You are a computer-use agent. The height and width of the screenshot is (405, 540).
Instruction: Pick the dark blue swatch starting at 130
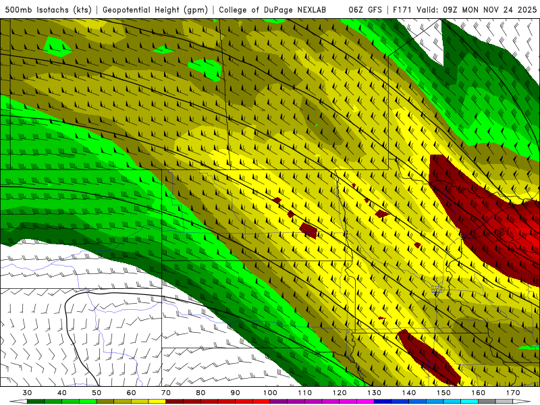click(x=383, y=402)
